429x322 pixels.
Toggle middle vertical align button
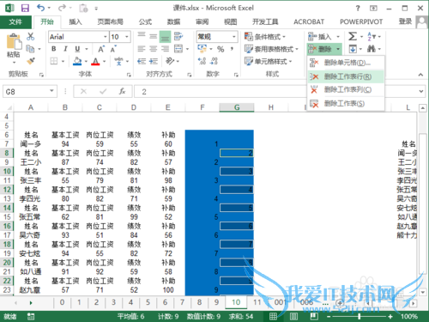(x=154, y=36)
